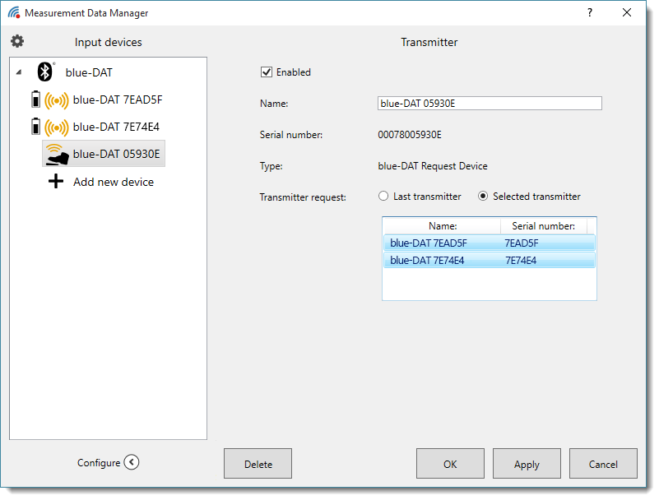
Task: Choose the Selected transmitter radio option
Action: tap(483, 197)
